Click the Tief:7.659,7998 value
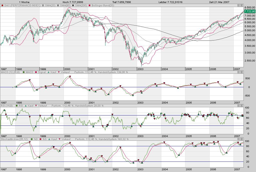The height and width of the screenshot is (172, 256). (x=122, y=2)
